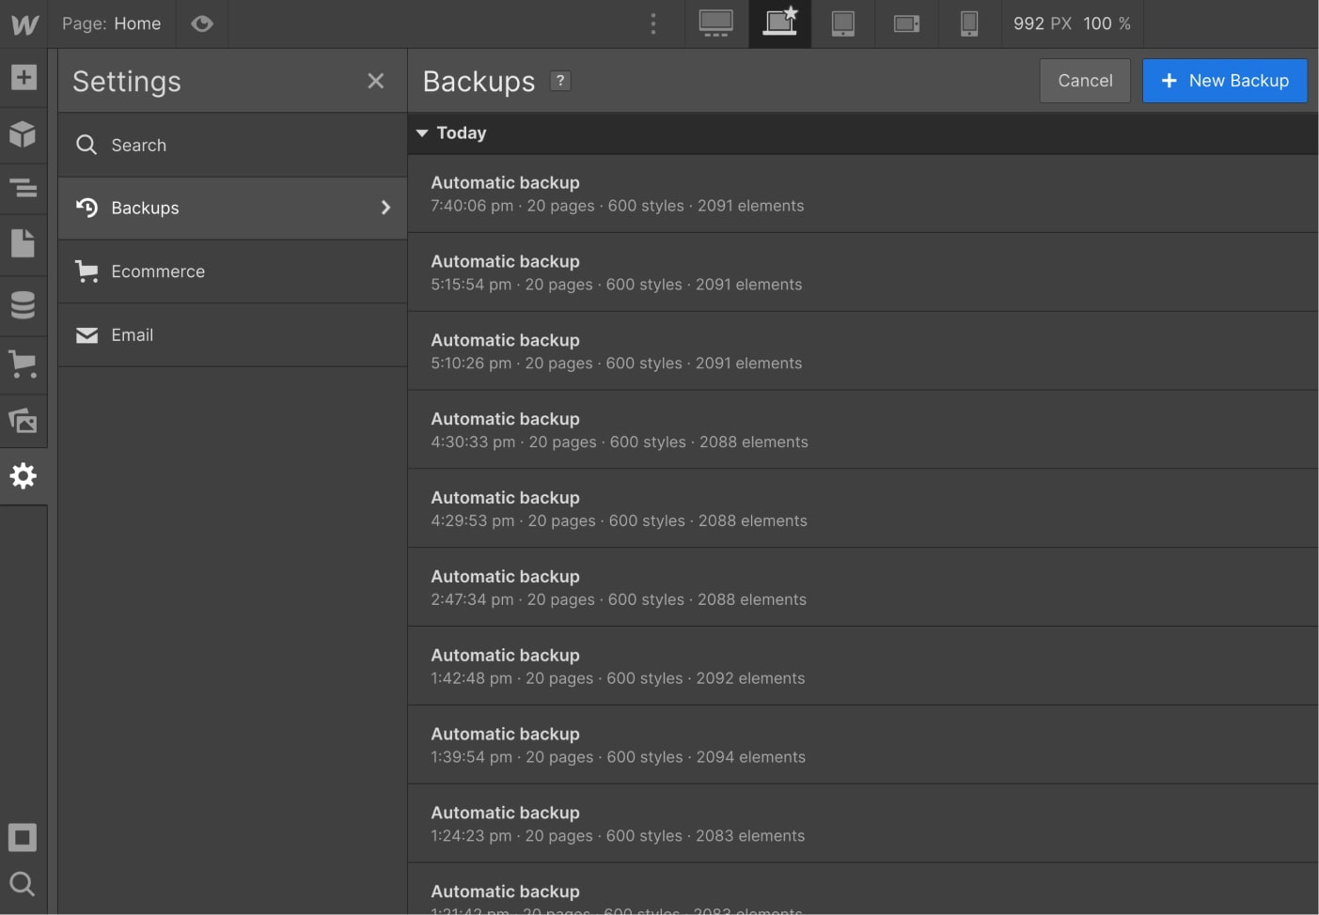Switch to the mobile portrait breakpoint
Image resolution: width=1319 pixels, height=915 pixels.
pyautogui.click(x=969, y=23)
